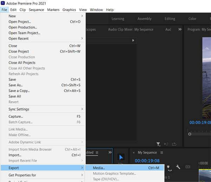Expand the Sync Settings submenu
211x182 pixels.
(x=43, y=109)
